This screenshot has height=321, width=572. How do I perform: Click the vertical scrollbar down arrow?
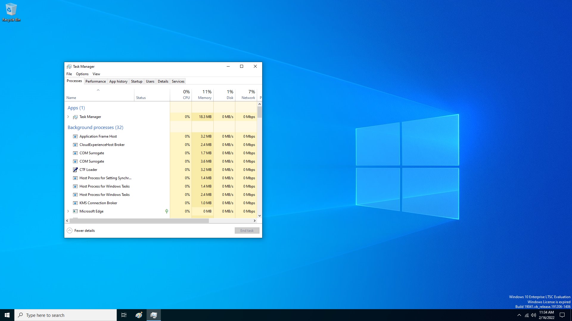click(259, 216)
